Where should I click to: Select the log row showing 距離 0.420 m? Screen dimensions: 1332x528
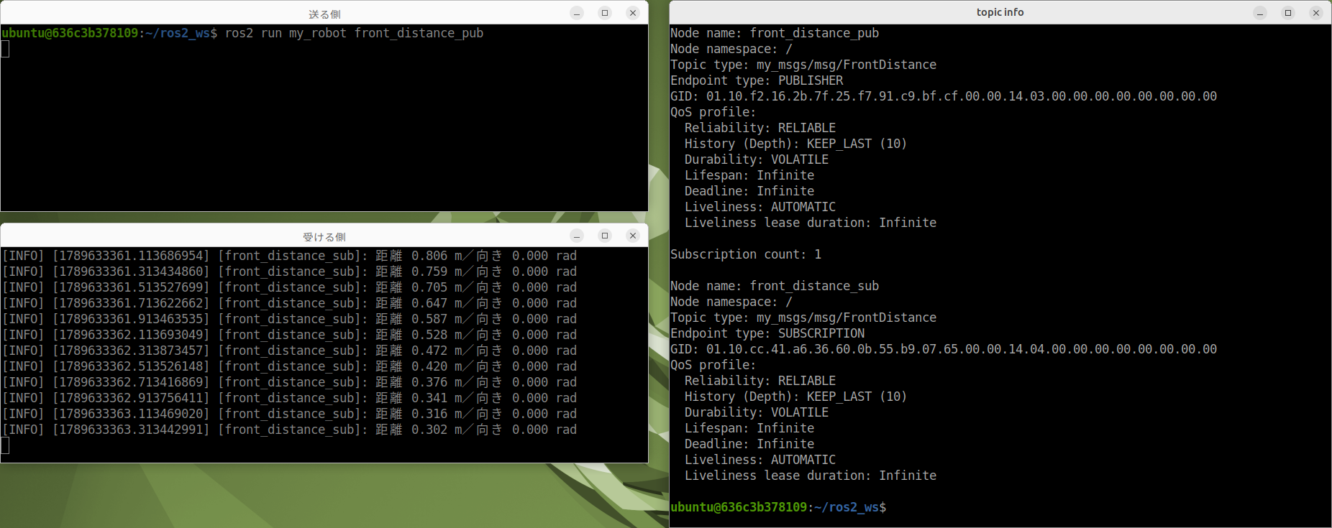(x=289, y=366)
